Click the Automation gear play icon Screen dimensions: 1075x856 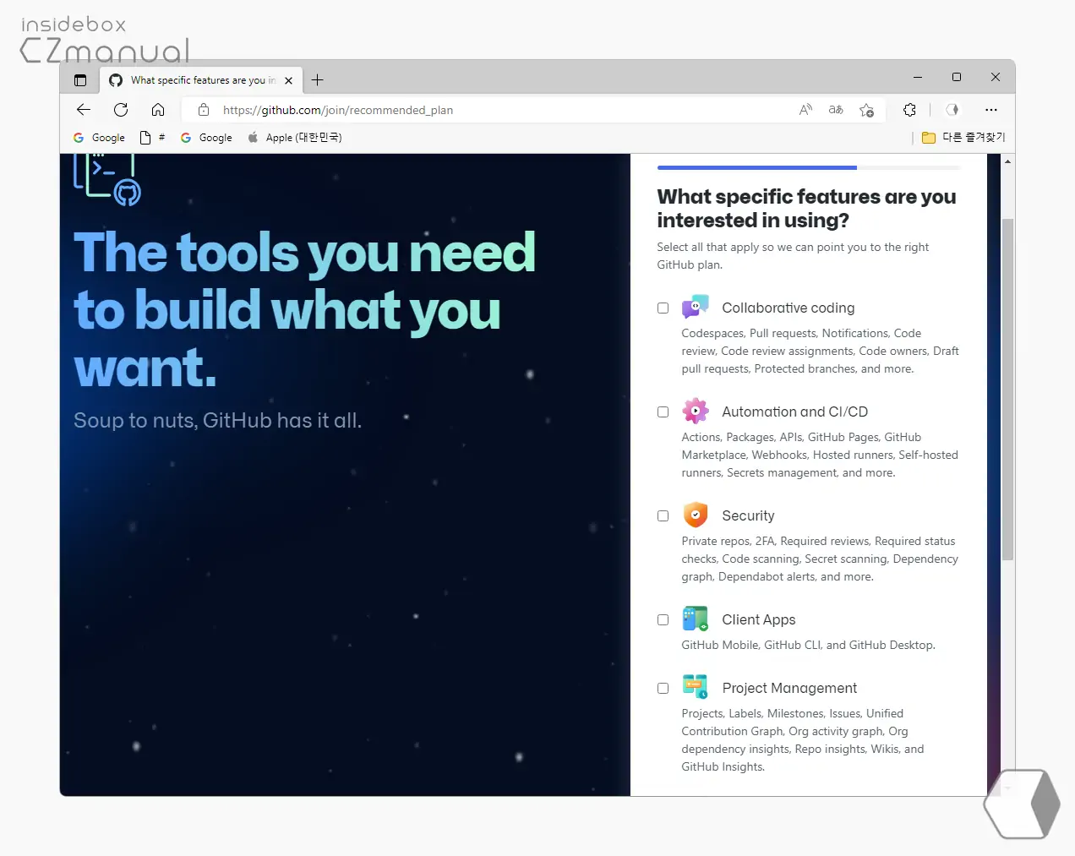[x=696, y=412]
